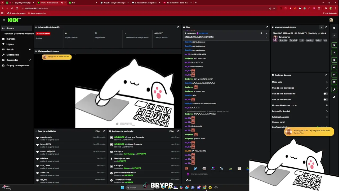
Task: Toggle the note widget icon in right sidebar
Action: coord(334,60)
